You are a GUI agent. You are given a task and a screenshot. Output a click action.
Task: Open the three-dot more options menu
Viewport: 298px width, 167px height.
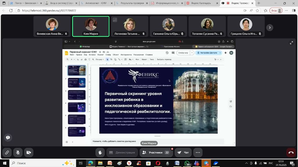click(x=198, y=153)
